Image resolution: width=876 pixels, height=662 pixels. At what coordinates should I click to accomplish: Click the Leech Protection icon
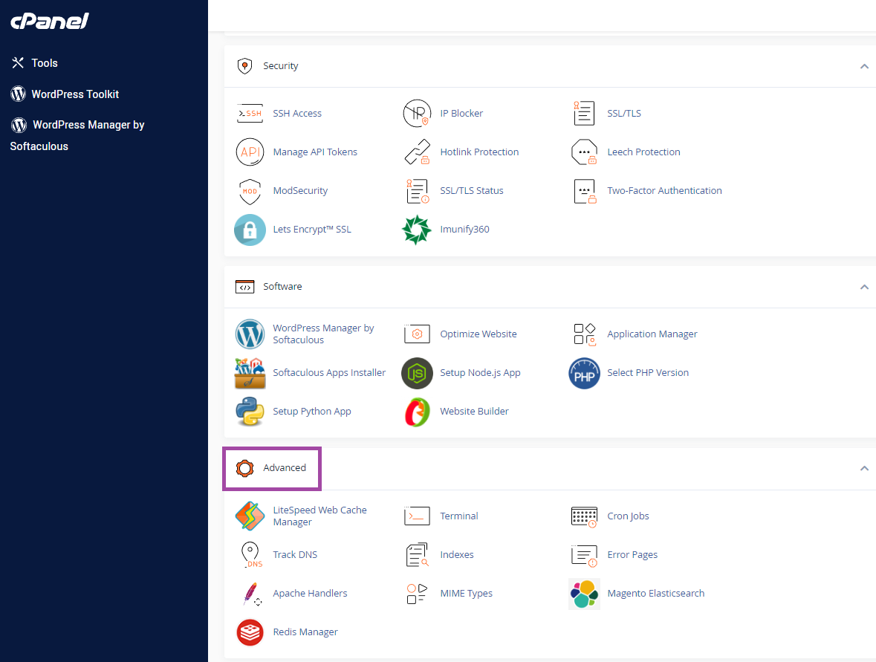pyautogui.click(x=584, y=152)
